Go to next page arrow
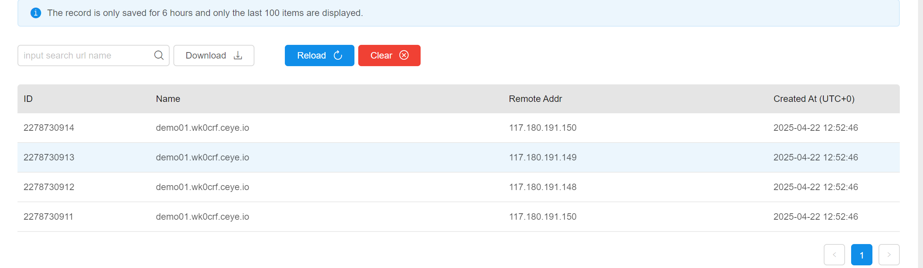 pos(889,255)
